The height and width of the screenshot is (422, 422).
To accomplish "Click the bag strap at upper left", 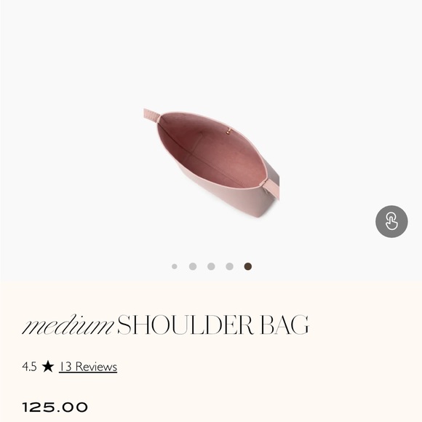I will click(x=151, y=114).
